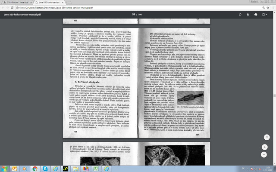Print the PDF document
Screen dimensions: 276x172
click(x=256, y=15)
